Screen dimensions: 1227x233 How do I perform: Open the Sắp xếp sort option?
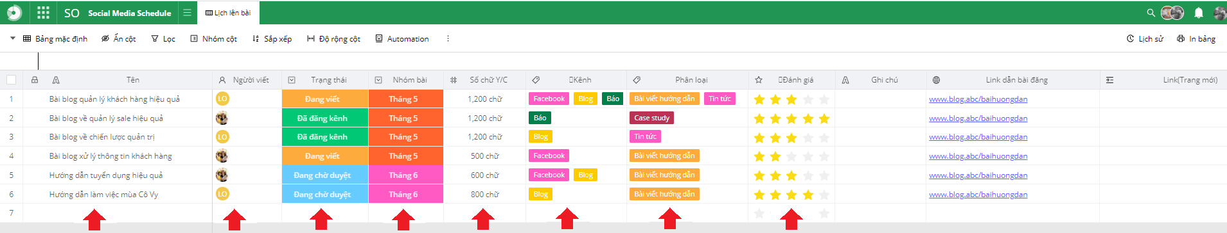pyautogui.click(x=272, y=38)
